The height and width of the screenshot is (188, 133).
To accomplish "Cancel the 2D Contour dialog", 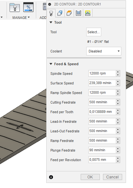I will coord(112,177).
